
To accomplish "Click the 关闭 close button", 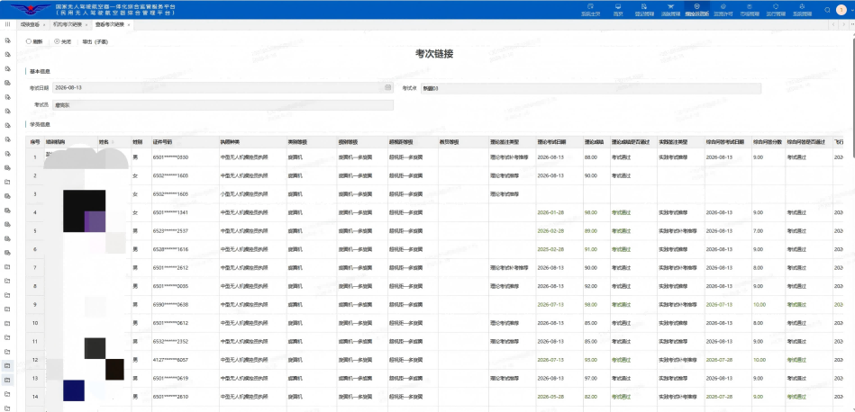I will coord(63,41).
